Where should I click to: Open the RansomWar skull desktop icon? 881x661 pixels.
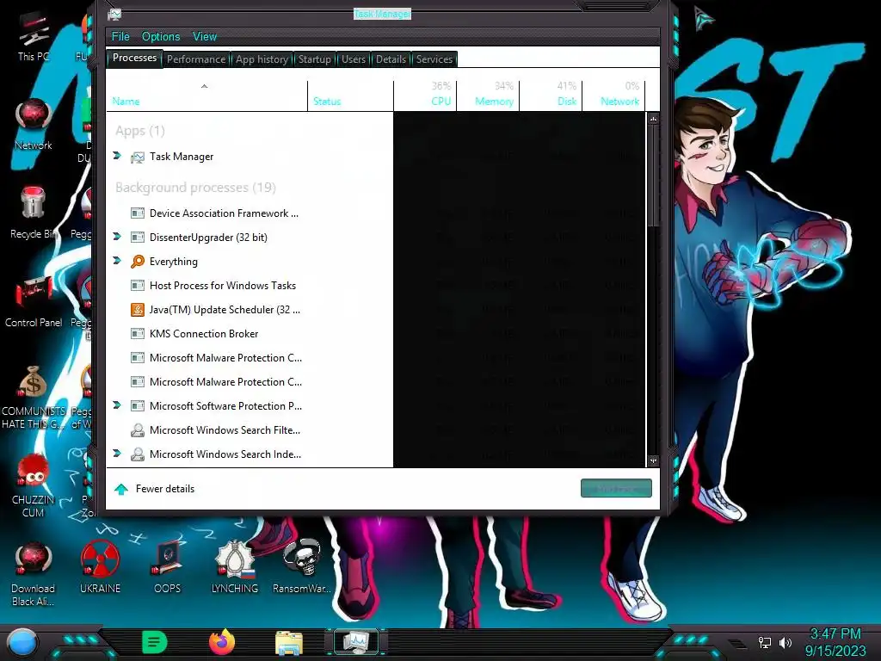(302, 566)
